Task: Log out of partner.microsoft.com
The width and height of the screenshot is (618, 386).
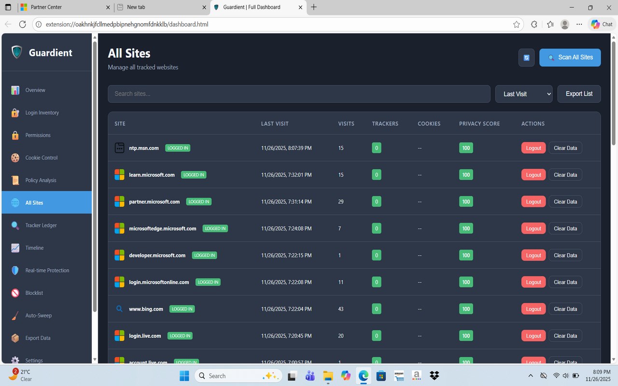Action: [x=534, y=202]
